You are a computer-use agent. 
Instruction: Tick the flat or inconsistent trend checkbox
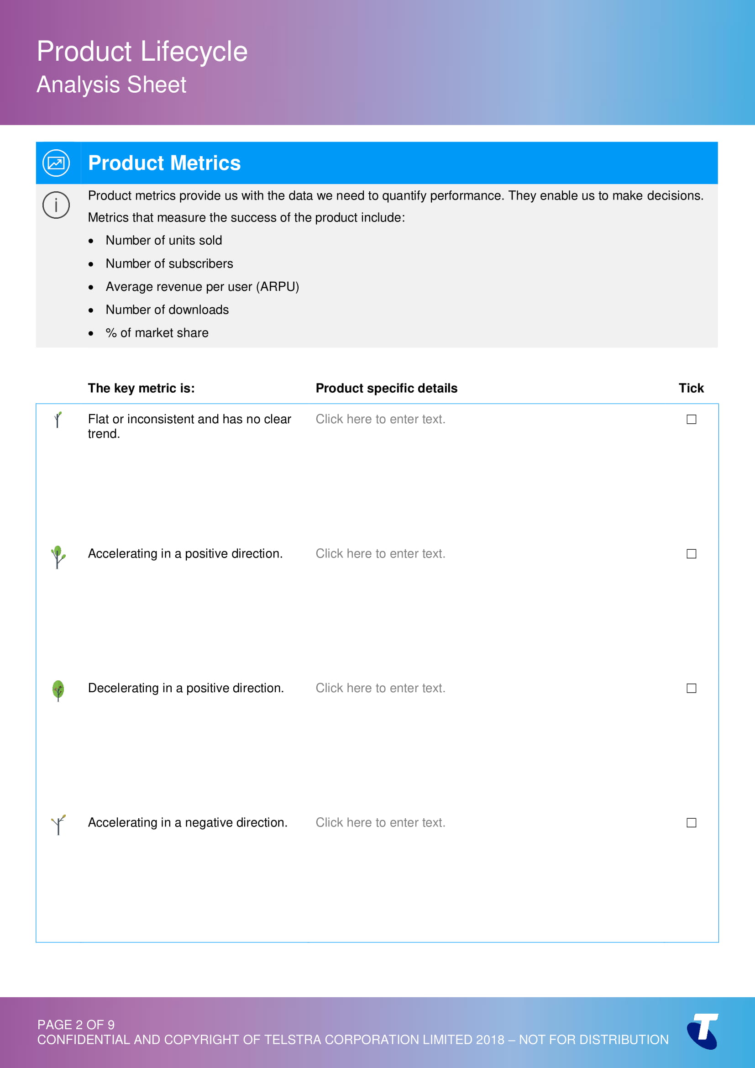691,420
